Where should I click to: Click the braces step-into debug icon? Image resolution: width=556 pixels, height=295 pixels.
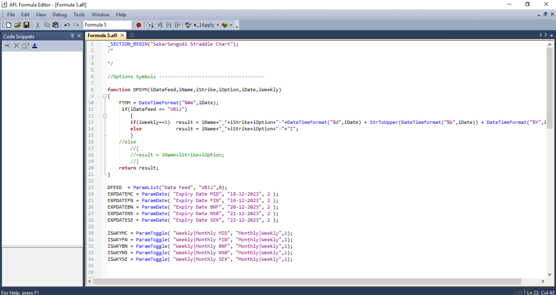pyautogui.click(x=168, y=25)
